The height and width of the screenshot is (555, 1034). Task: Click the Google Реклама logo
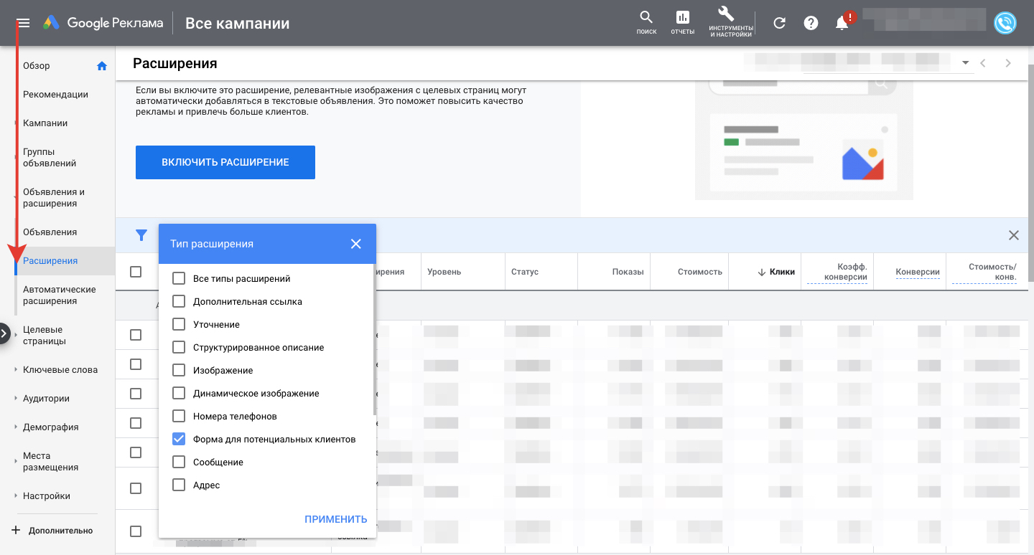point(103,23)
